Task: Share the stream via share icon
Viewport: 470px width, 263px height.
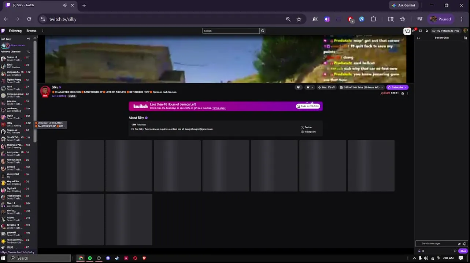Action: point(402,93)
